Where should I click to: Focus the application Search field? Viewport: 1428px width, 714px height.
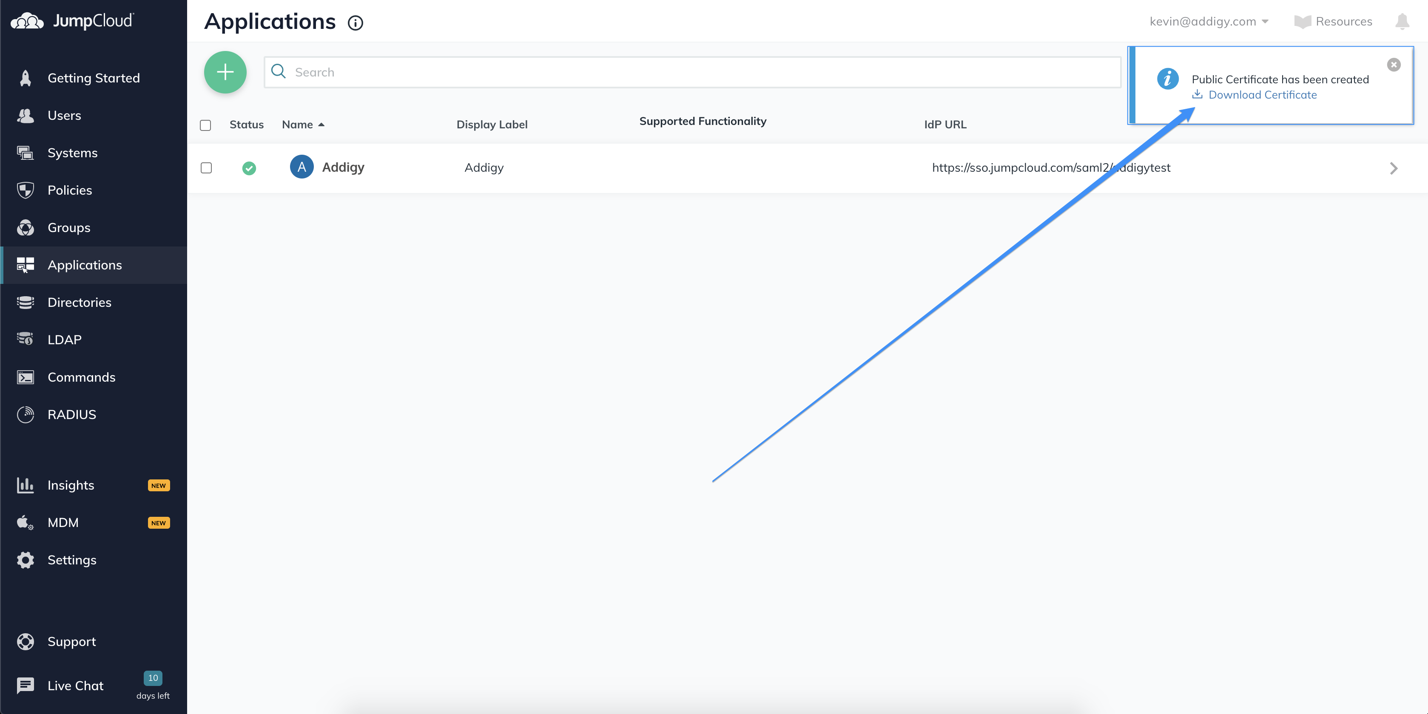(692, 72)
